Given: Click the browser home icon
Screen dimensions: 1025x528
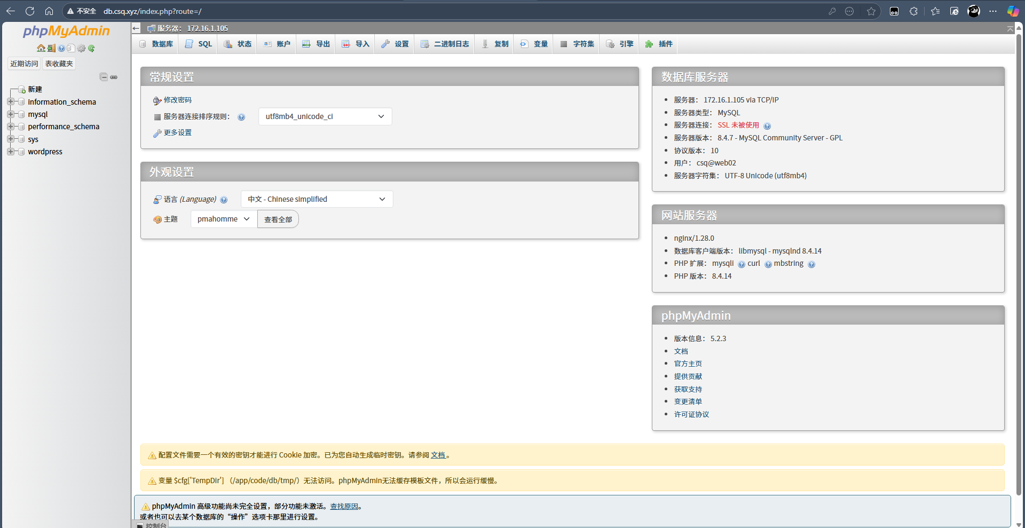Looking at the screenshot, I should 49,11.
